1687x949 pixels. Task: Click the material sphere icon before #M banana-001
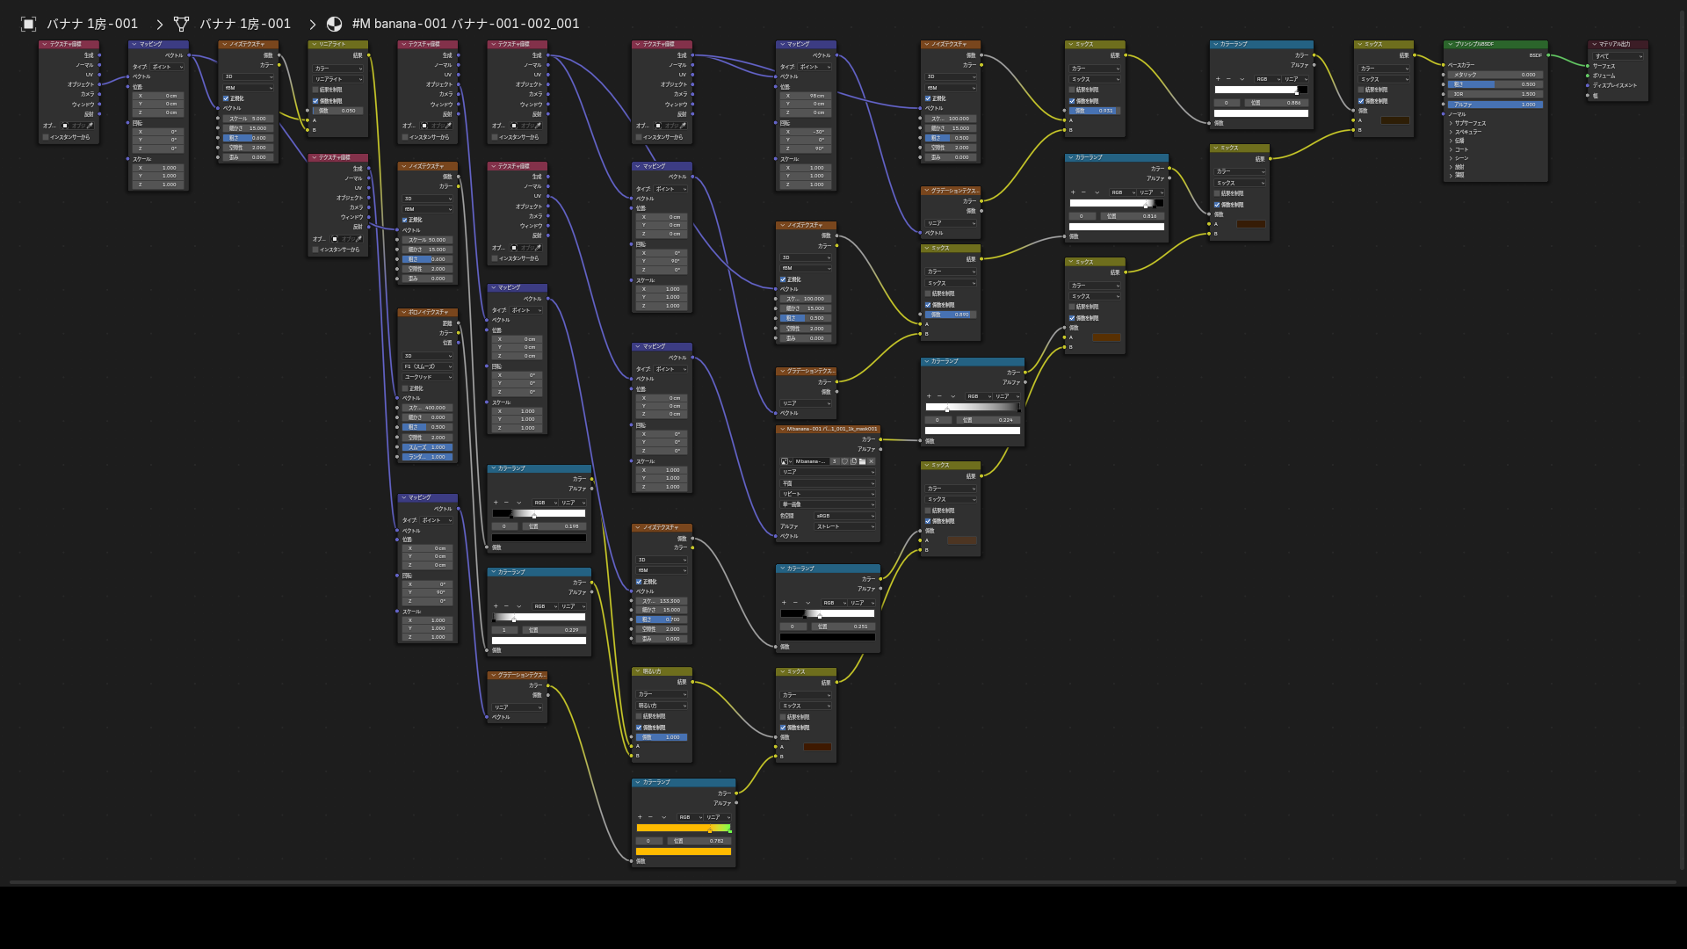[x=335, y=24]
